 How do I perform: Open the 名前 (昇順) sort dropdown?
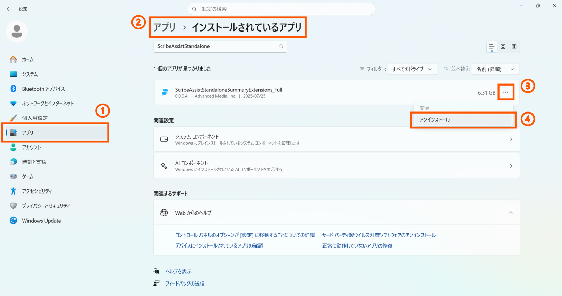[x=495, y=69]
